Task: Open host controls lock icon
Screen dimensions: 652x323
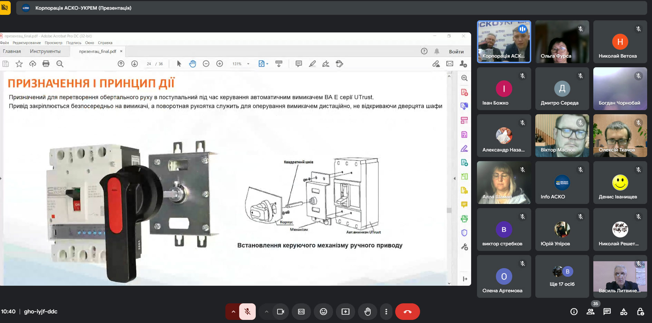Action: coord(640,312)
